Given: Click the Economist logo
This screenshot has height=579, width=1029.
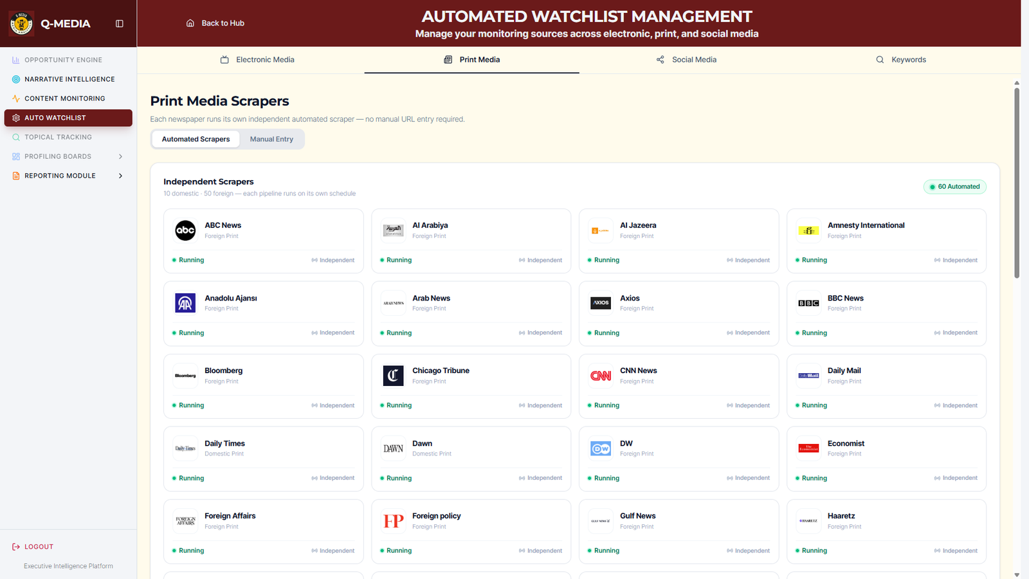Looking at the screenshot, I should 808,448.
